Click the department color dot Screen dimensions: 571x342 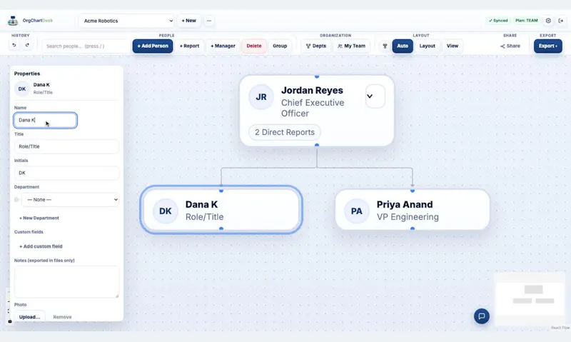coord(16,200)
